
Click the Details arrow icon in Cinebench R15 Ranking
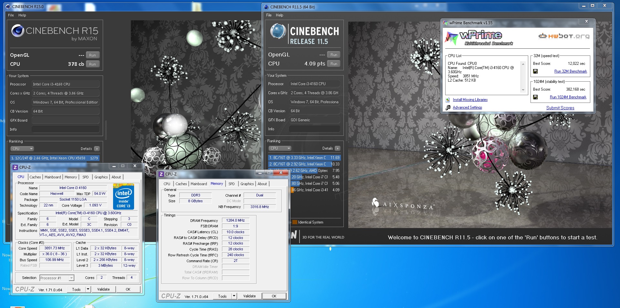coord(97,149)
